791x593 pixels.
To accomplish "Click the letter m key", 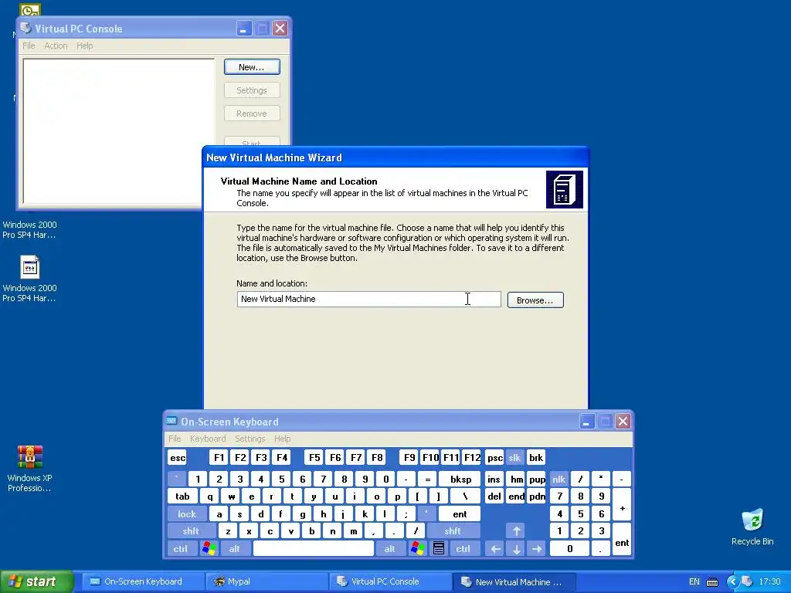I will 353,531.
